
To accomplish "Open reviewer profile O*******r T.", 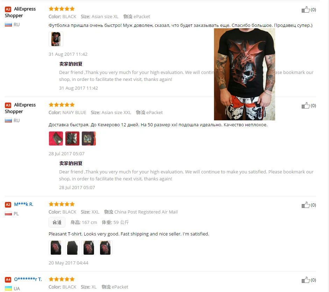I will (28, 279).
